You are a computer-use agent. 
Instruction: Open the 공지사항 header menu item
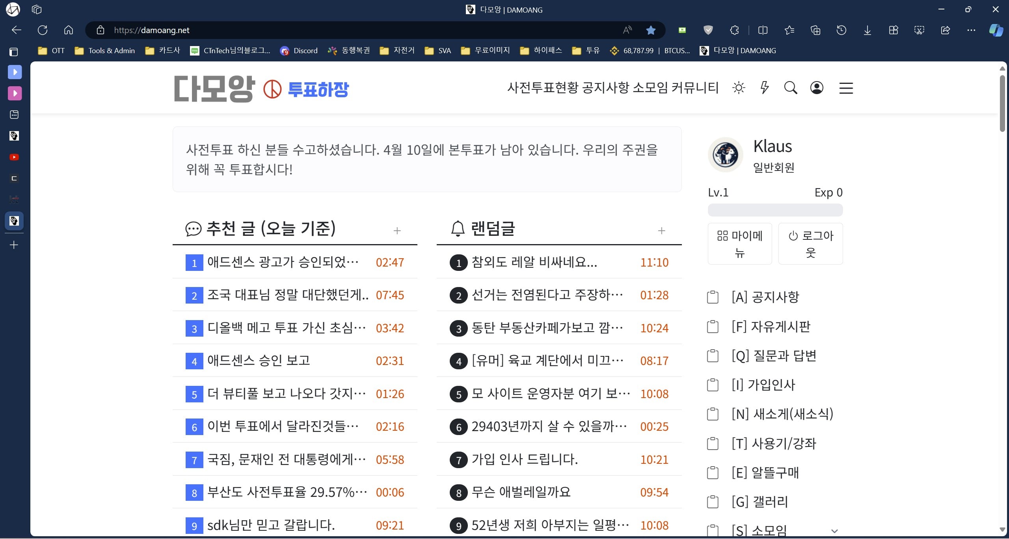point(605,87)
